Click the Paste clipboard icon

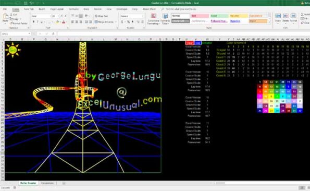coord(5,16)
